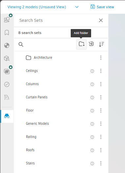This screenshot has width=125, height=173.
Task: Select the Stairs search set
Action: pos(30,163)
